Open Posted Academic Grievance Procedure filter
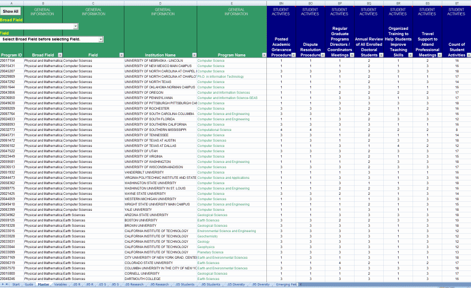471x288 pixels. 293,55
